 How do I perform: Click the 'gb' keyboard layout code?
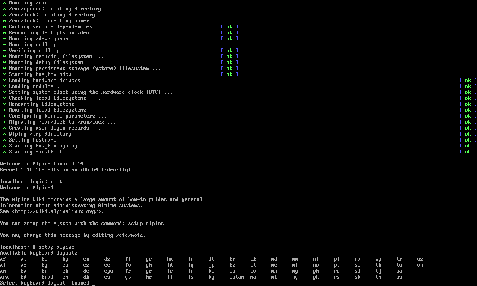pos(128,277)
